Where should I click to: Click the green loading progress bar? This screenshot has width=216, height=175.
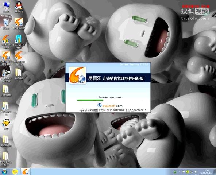point(90,100)
